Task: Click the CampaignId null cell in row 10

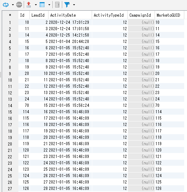Action: [141, 80]
